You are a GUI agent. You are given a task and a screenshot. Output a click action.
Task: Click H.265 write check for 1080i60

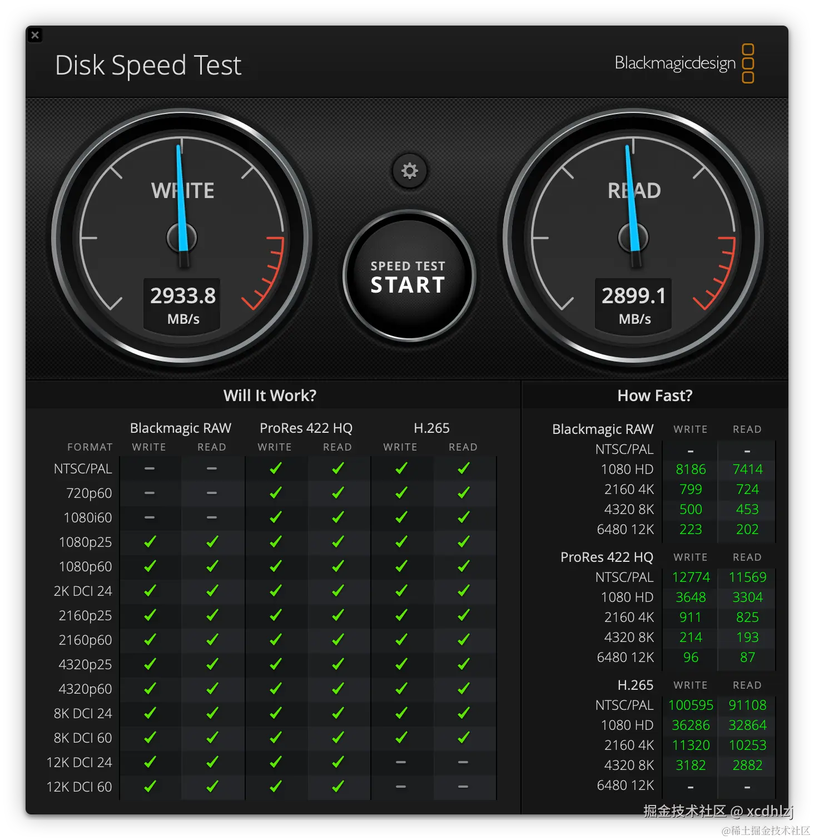click(401, 517)
